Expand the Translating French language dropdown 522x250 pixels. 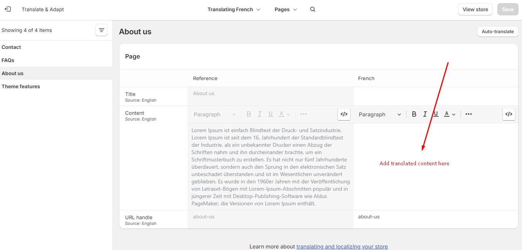pos(234,9)
